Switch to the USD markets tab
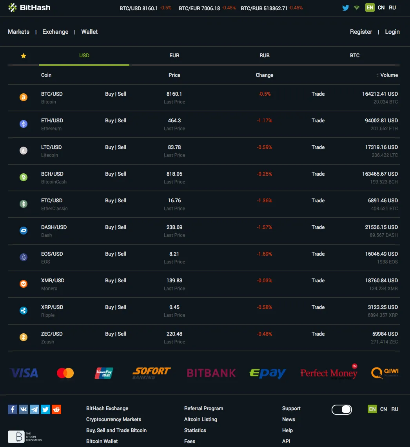The height and width of the screenshot is (447, 410). 84,56
